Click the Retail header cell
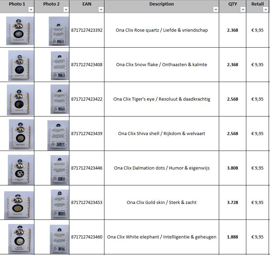 (x=257, y=7)
